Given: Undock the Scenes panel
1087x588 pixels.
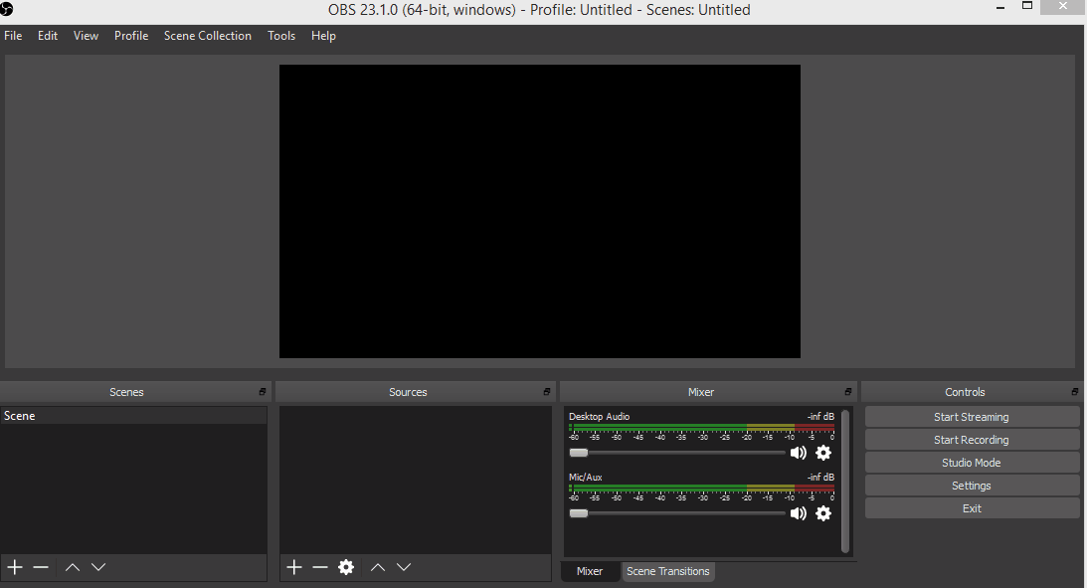Looking at the screenshot, I should [262, 392].
